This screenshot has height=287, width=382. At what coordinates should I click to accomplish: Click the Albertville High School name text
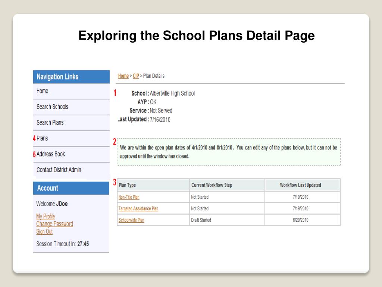(x=172, y=93)
